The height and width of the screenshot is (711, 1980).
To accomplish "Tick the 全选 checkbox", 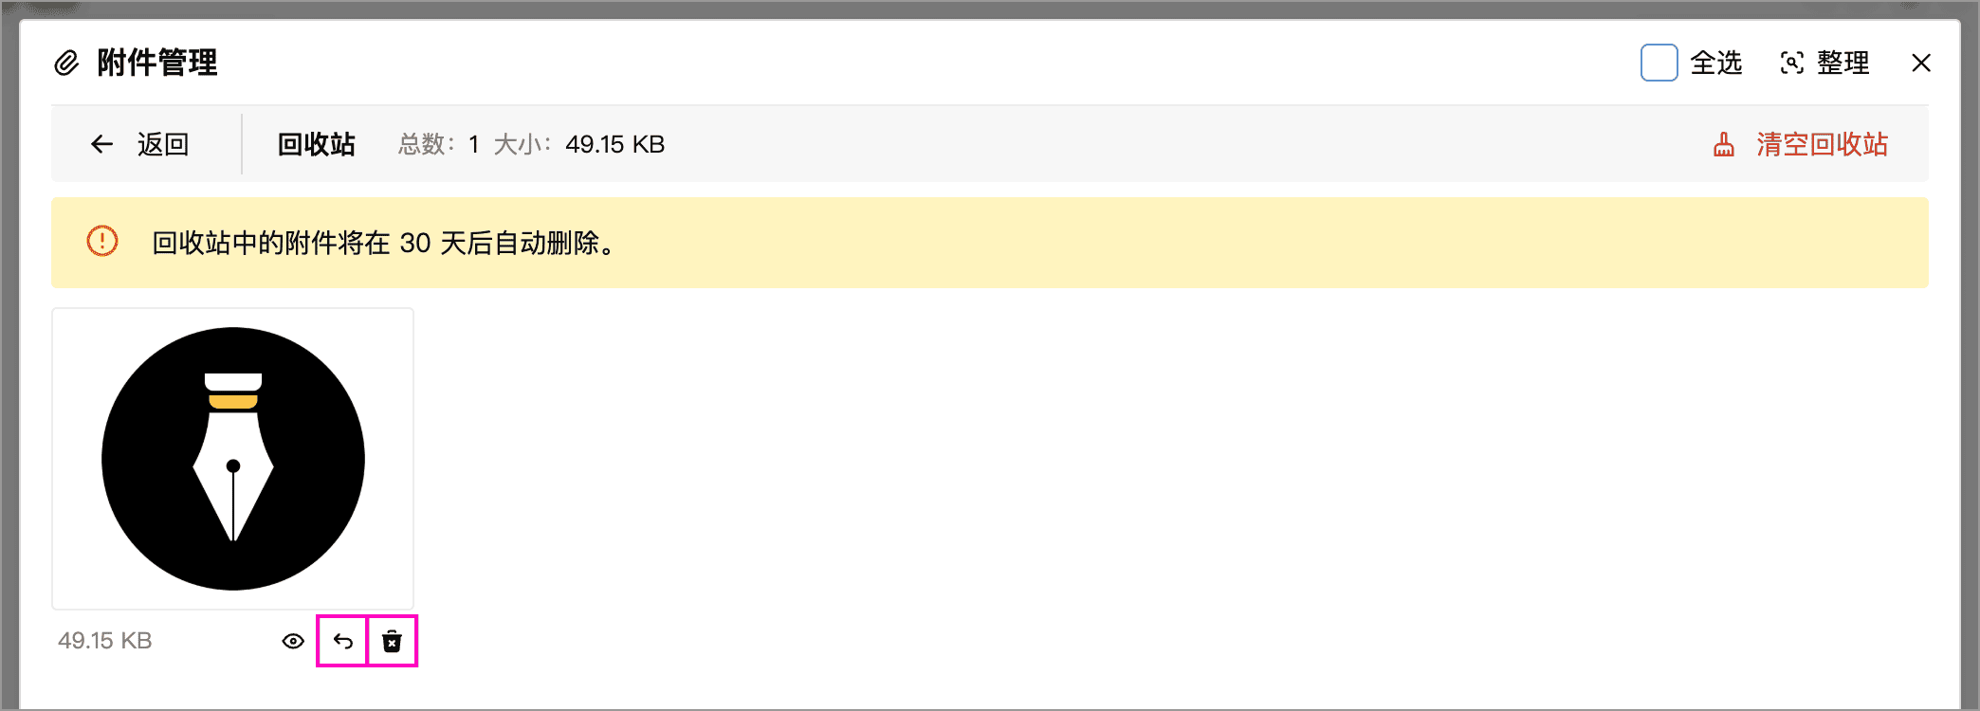I will (1659, 63).
